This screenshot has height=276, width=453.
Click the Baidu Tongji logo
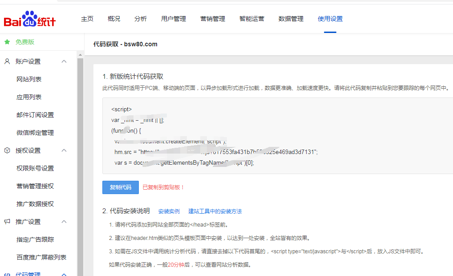pos(29,19)
